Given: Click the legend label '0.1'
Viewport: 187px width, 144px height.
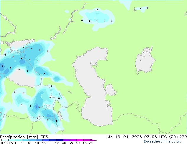Looking at the screenshot, I should [x=3, y=143].
